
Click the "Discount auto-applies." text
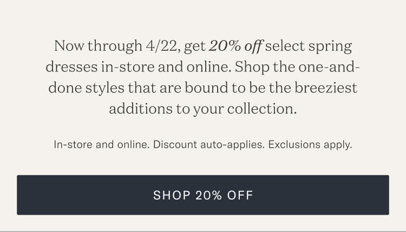[209, 145]
